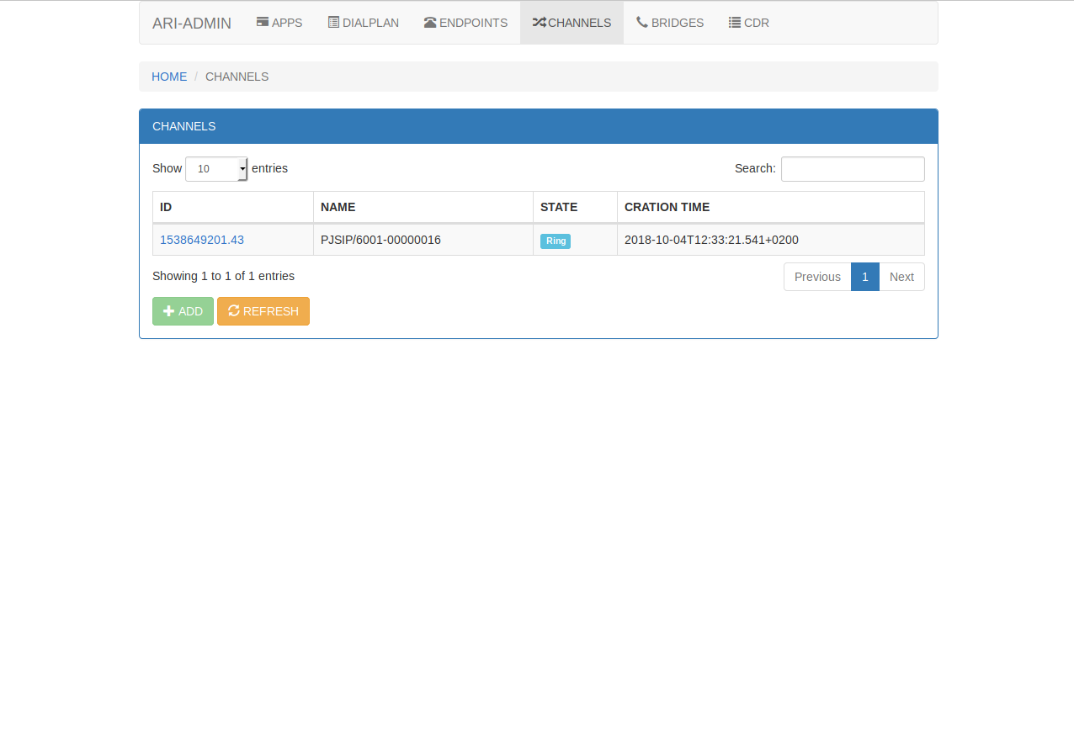Click the ARI-ADMIN brand link

click(x=192, y=23)
